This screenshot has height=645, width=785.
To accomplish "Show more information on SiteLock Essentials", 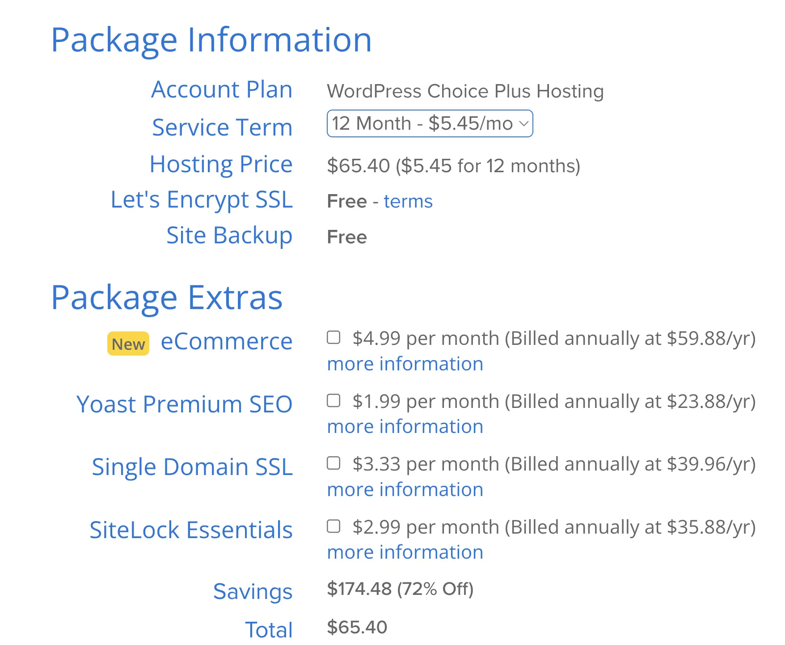I will tap(405, 552).
